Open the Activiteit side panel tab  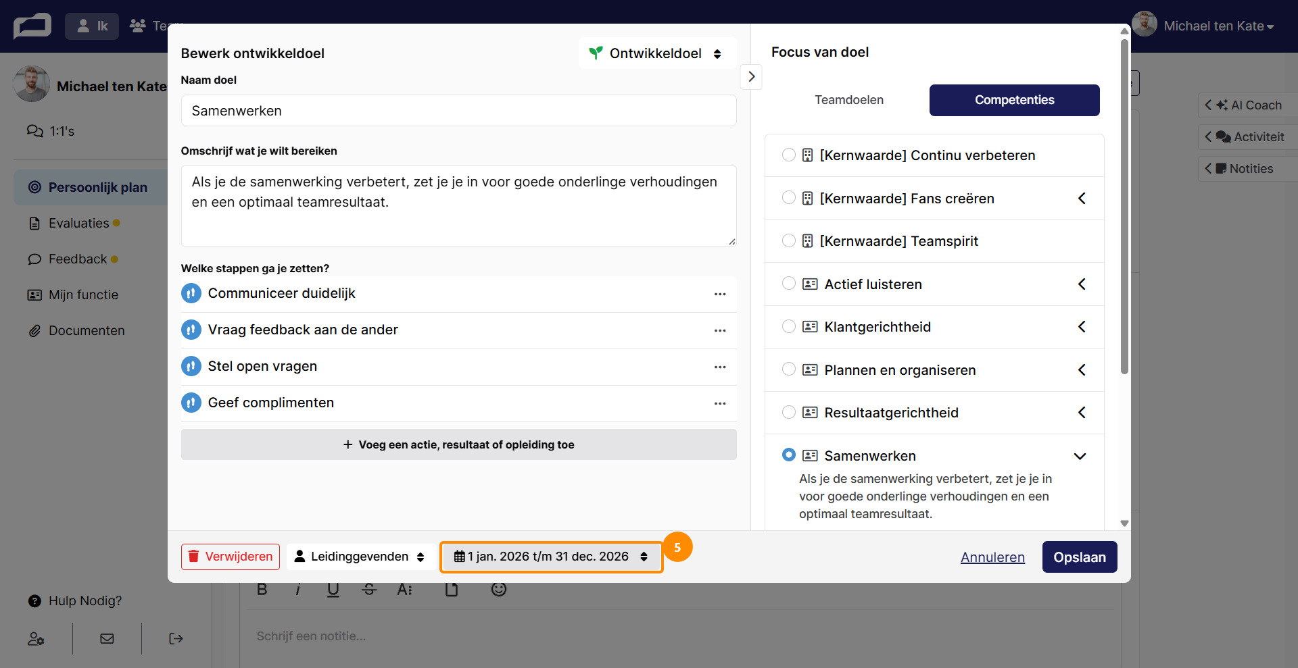pos(1247,136)
